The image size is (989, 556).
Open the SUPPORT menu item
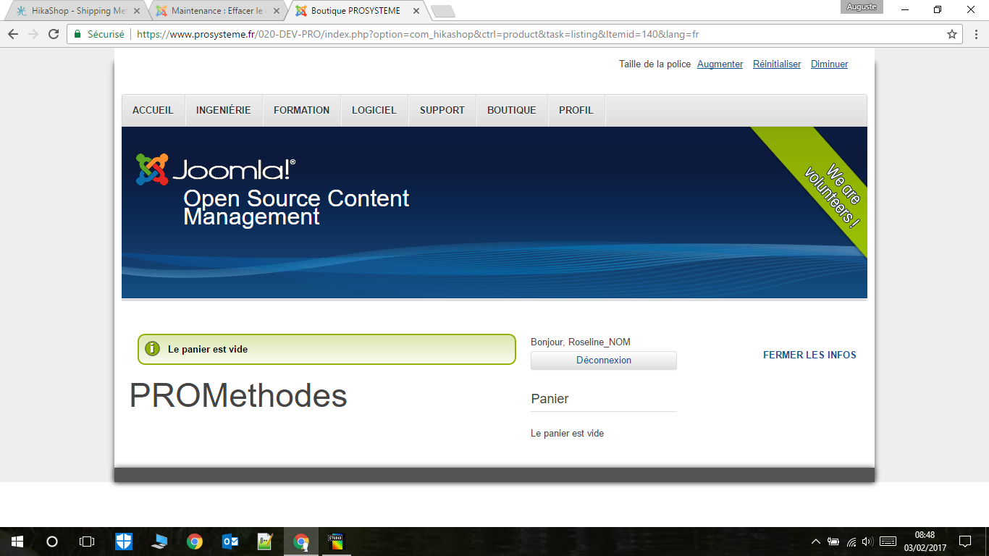click(442, 110)
